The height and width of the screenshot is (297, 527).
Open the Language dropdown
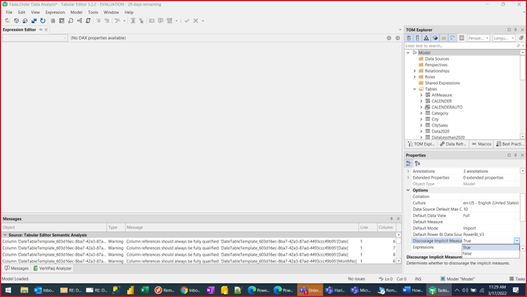coord(504,38)
